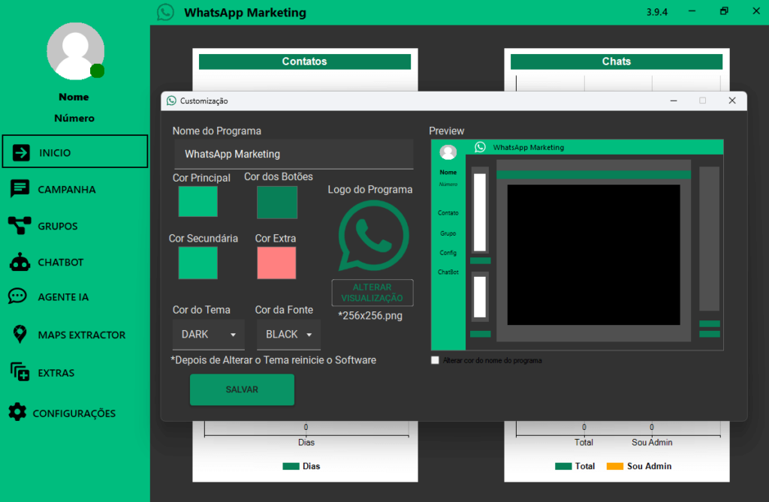Pick the Cor dos Botões color swatch

(x=277, y=203)
